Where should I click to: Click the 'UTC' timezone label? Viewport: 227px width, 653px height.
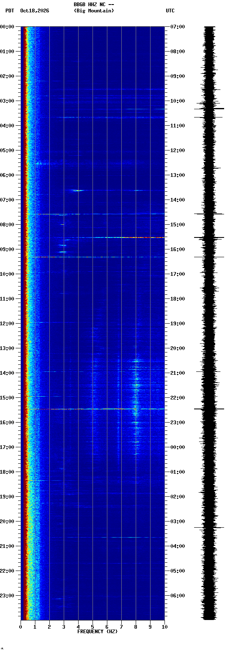click(170, 11)
